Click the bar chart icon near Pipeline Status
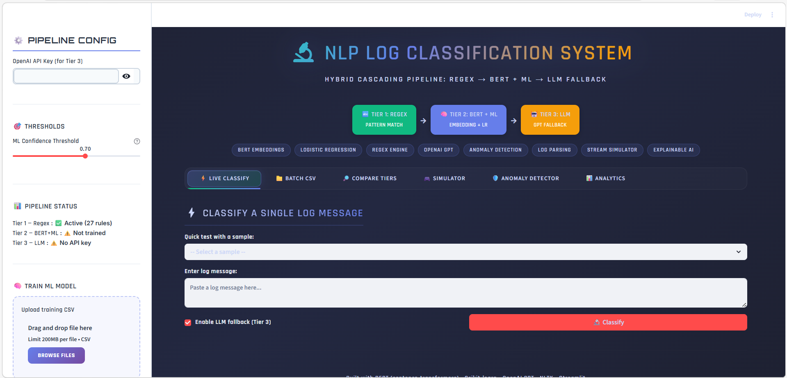787x378 pixels. tap(17, 206)
